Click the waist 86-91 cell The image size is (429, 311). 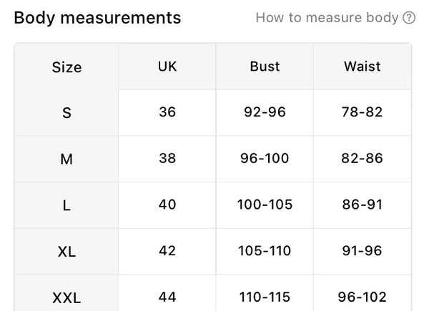(363, 205)
